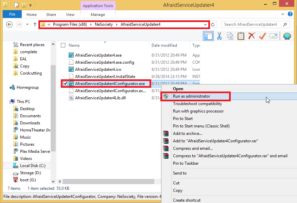This screenshot has height=203, width=297.
Task: Click the orange checkmark Properties icon
Action: (262, 36)
